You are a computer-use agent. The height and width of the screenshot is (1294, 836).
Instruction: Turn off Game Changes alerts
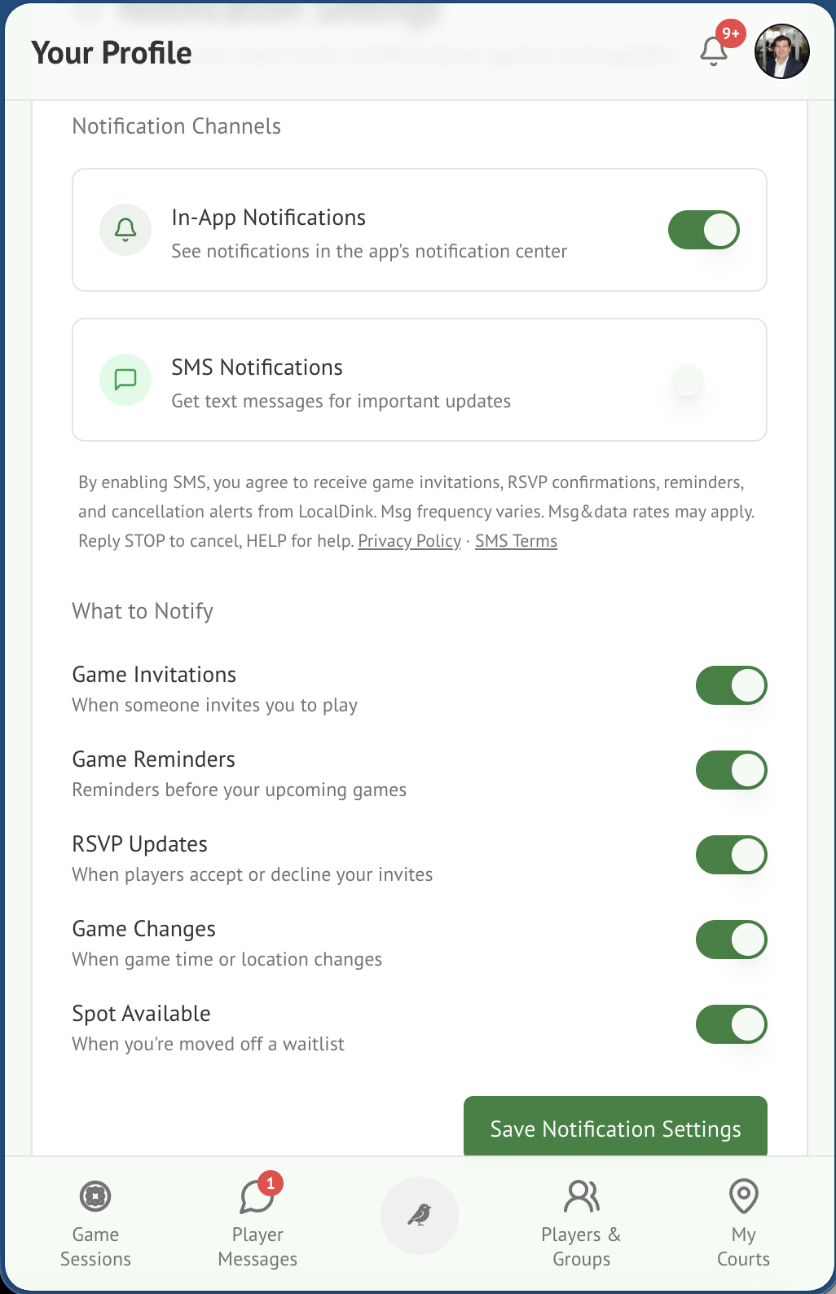730,940
